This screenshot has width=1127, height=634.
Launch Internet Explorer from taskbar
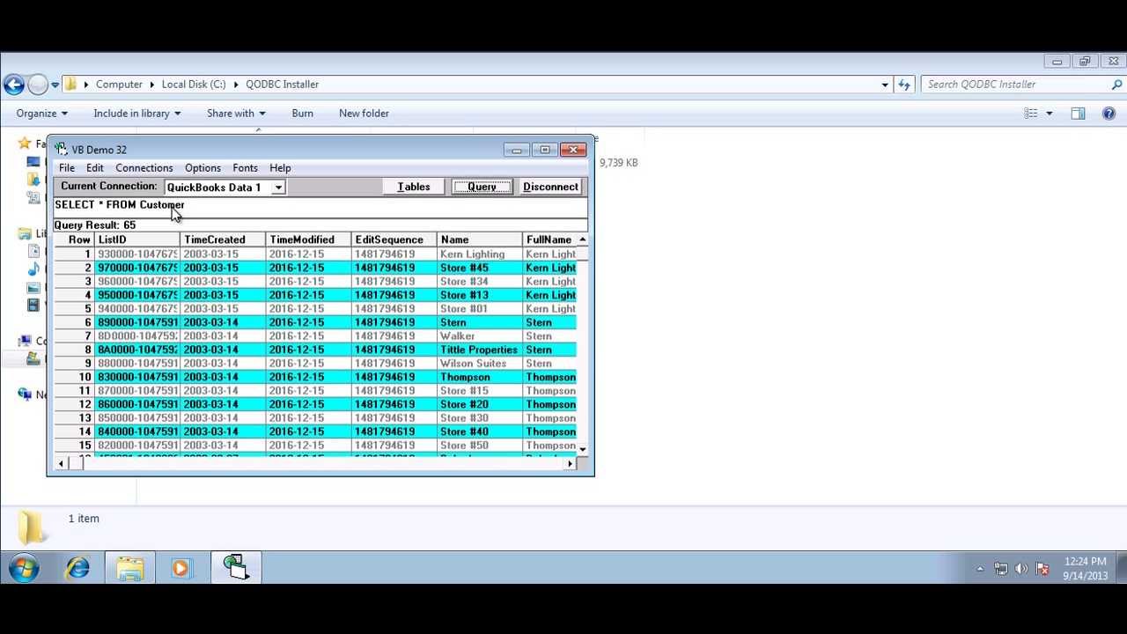(77, 568)
